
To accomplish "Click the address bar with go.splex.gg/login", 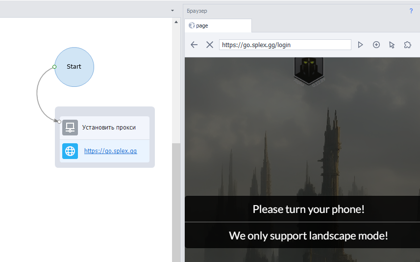I will point(285,45).
